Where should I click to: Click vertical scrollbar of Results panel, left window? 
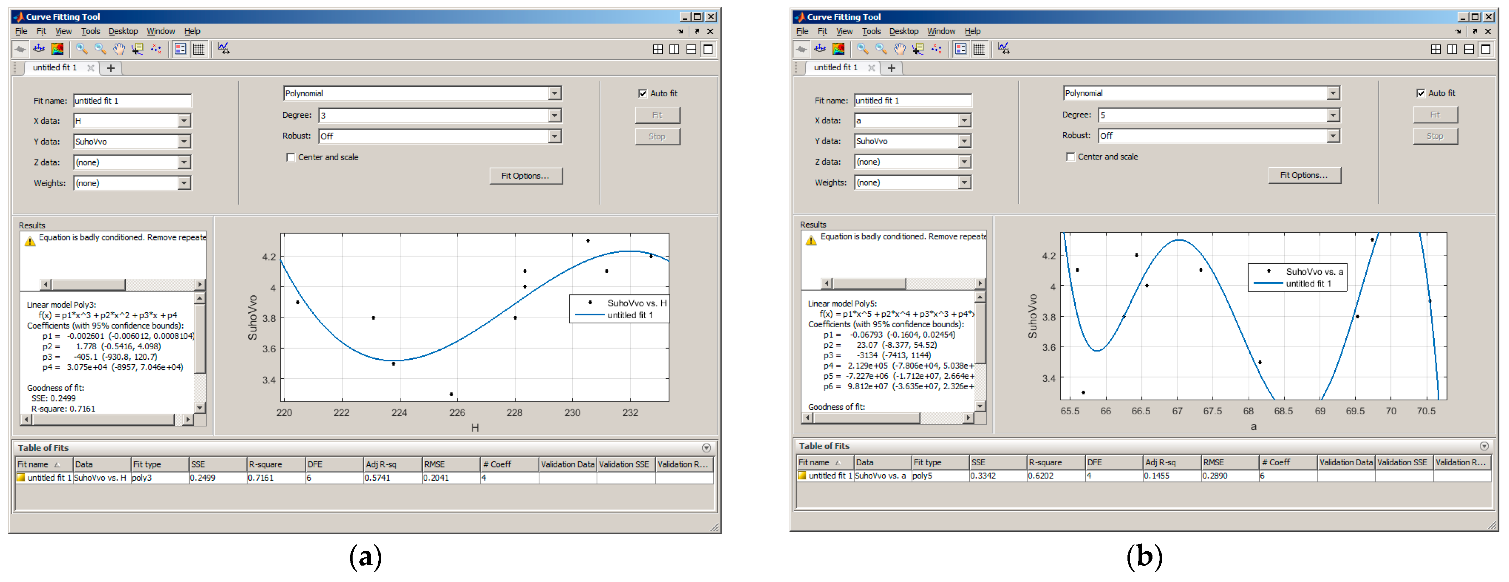point(200,353)
